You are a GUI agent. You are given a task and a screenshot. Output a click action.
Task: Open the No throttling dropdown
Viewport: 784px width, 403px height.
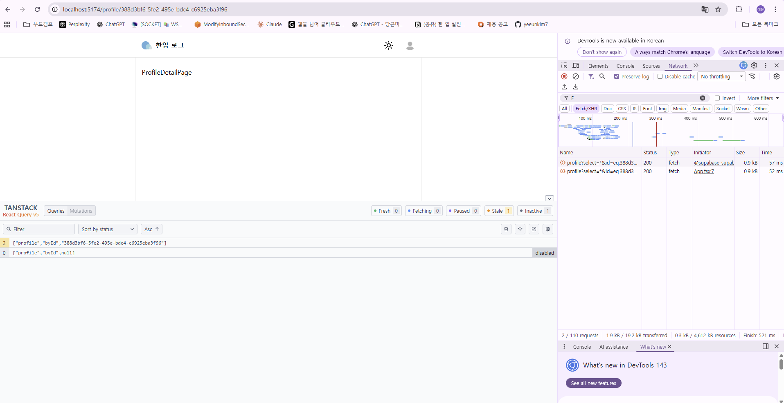(x=722, y=76)
